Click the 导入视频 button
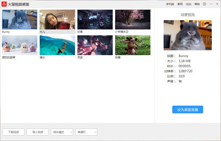 click(38, 132)
